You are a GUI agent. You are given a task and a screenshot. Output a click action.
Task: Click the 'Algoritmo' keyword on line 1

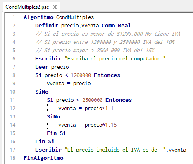[x=38, y=17]
